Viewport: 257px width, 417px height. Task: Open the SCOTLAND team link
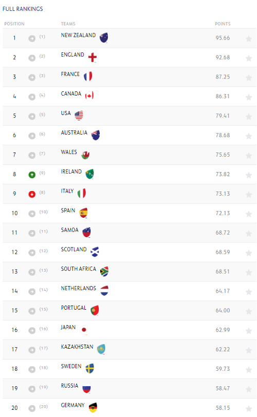[74, 249]
